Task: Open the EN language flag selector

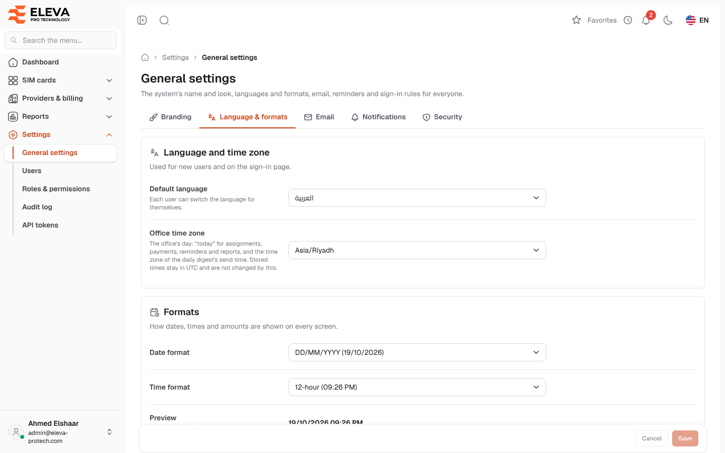Action: (x=697, y=20)
